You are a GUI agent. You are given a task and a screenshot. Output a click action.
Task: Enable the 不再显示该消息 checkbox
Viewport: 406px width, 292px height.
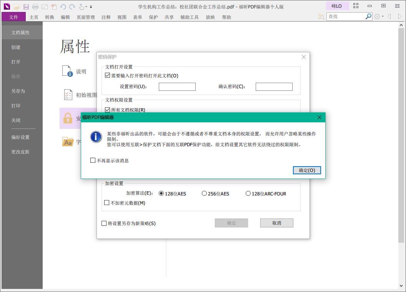click(x=93, y=160)
